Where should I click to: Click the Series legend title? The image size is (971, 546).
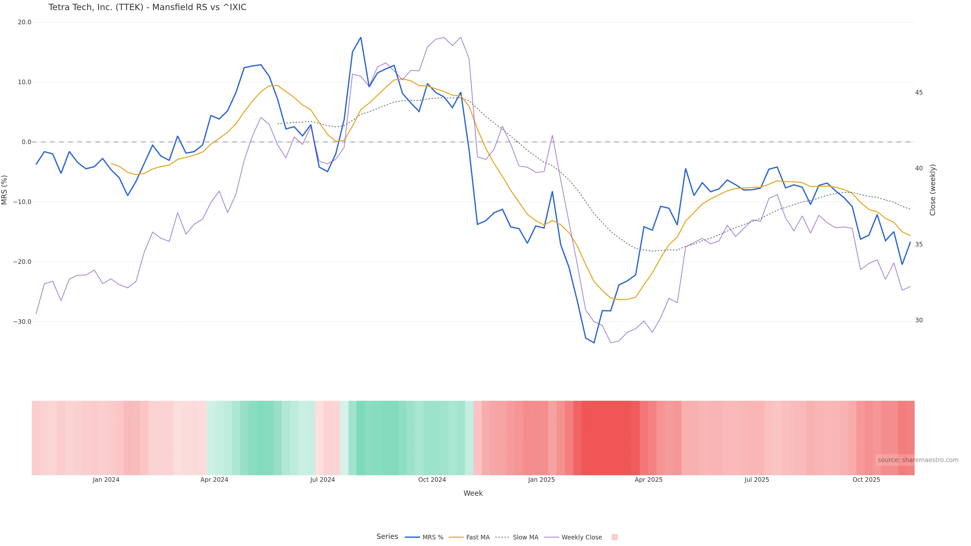pyautogui.click(x=387, y=537)
